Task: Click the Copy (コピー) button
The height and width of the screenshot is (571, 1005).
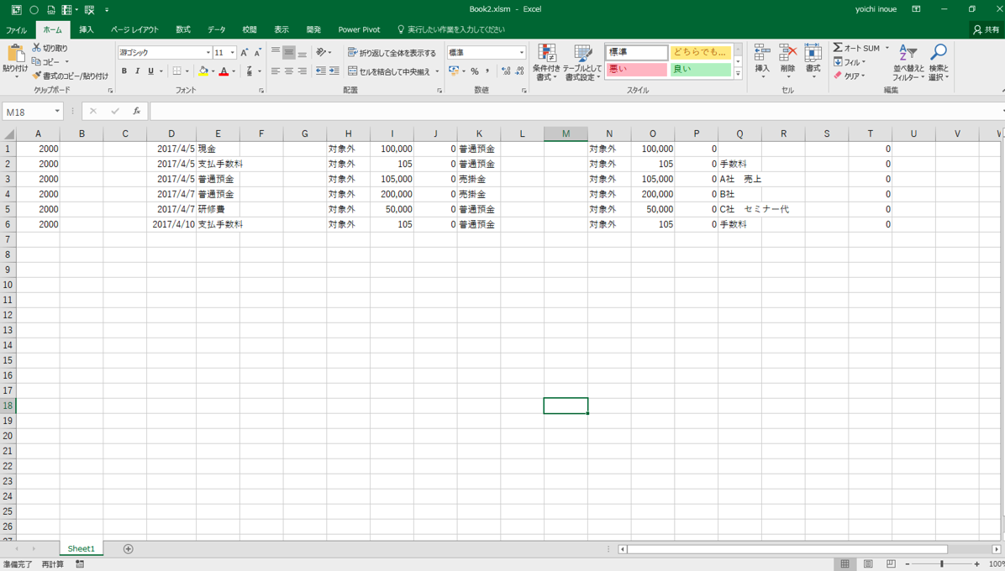Action: coord(46,62)
